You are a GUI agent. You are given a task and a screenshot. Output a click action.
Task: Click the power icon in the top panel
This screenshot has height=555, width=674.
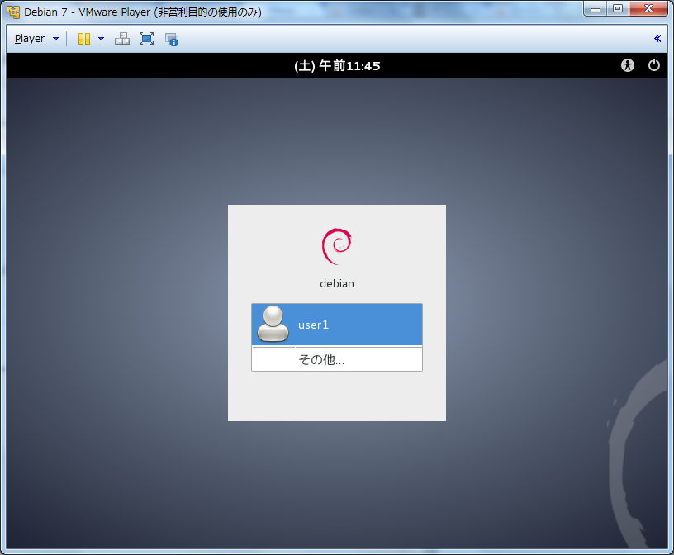(x=654, y=65)
